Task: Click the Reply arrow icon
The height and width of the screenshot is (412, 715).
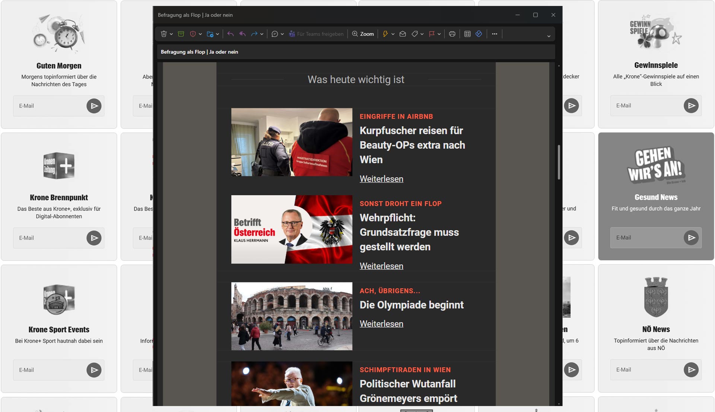Action: (x=231, y=34)
